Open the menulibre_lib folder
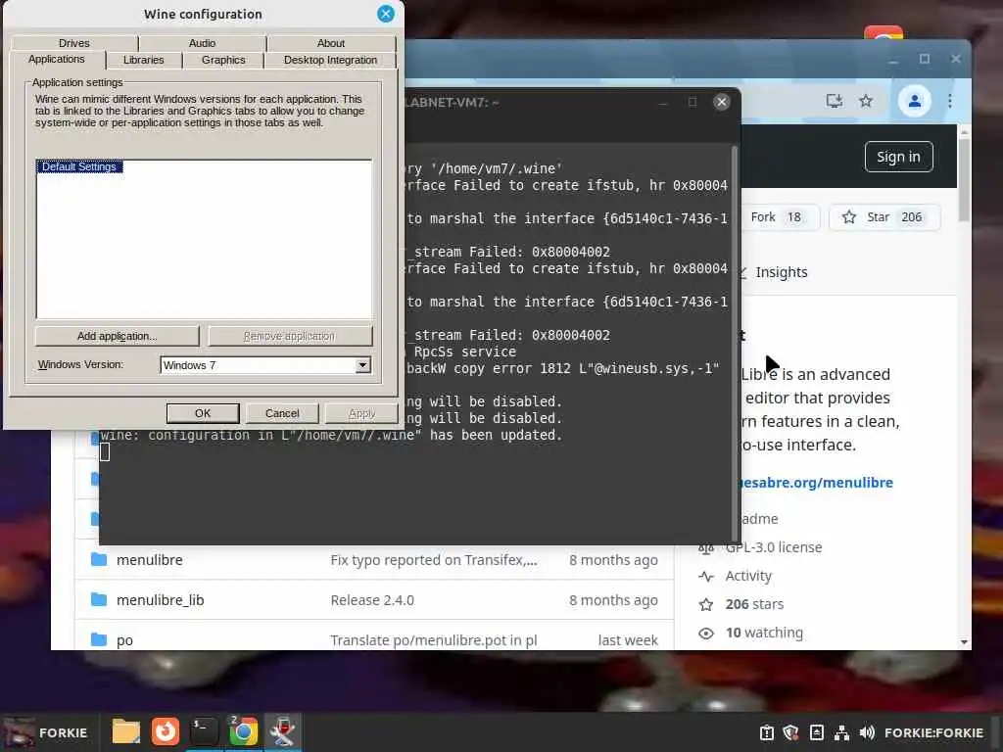The width and height of the screenshot is (1003, 752). tap(160, 600)
